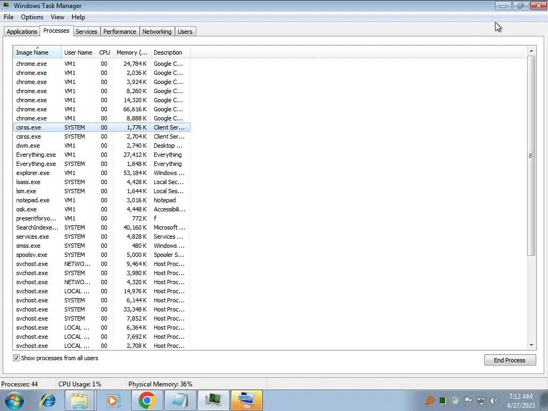This screenshot has width=548, height=411.
Task: Open the View menu
Action: click(57, 17)
